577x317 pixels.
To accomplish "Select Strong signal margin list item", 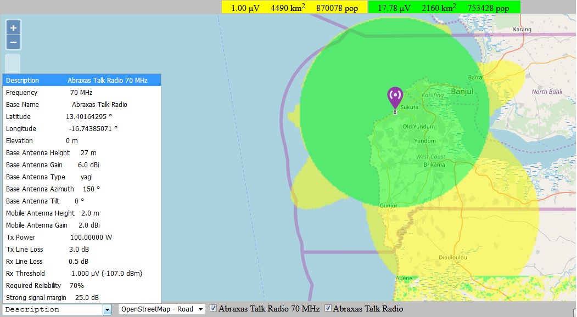I will [81, 298].
